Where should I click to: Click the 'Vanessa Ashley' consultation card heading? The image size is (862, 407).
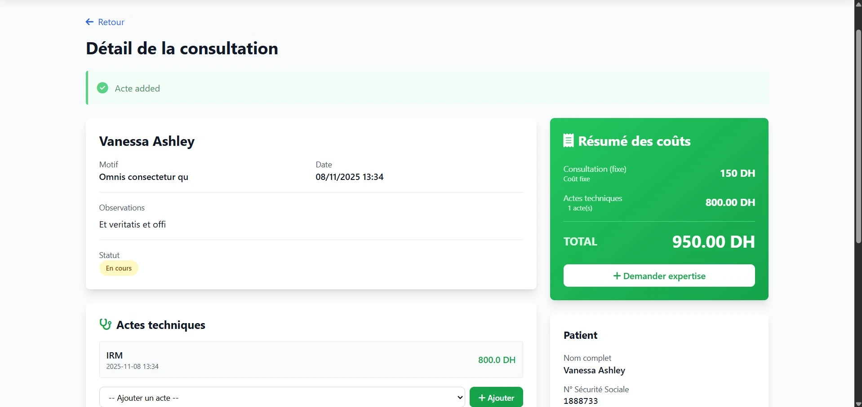147,141
